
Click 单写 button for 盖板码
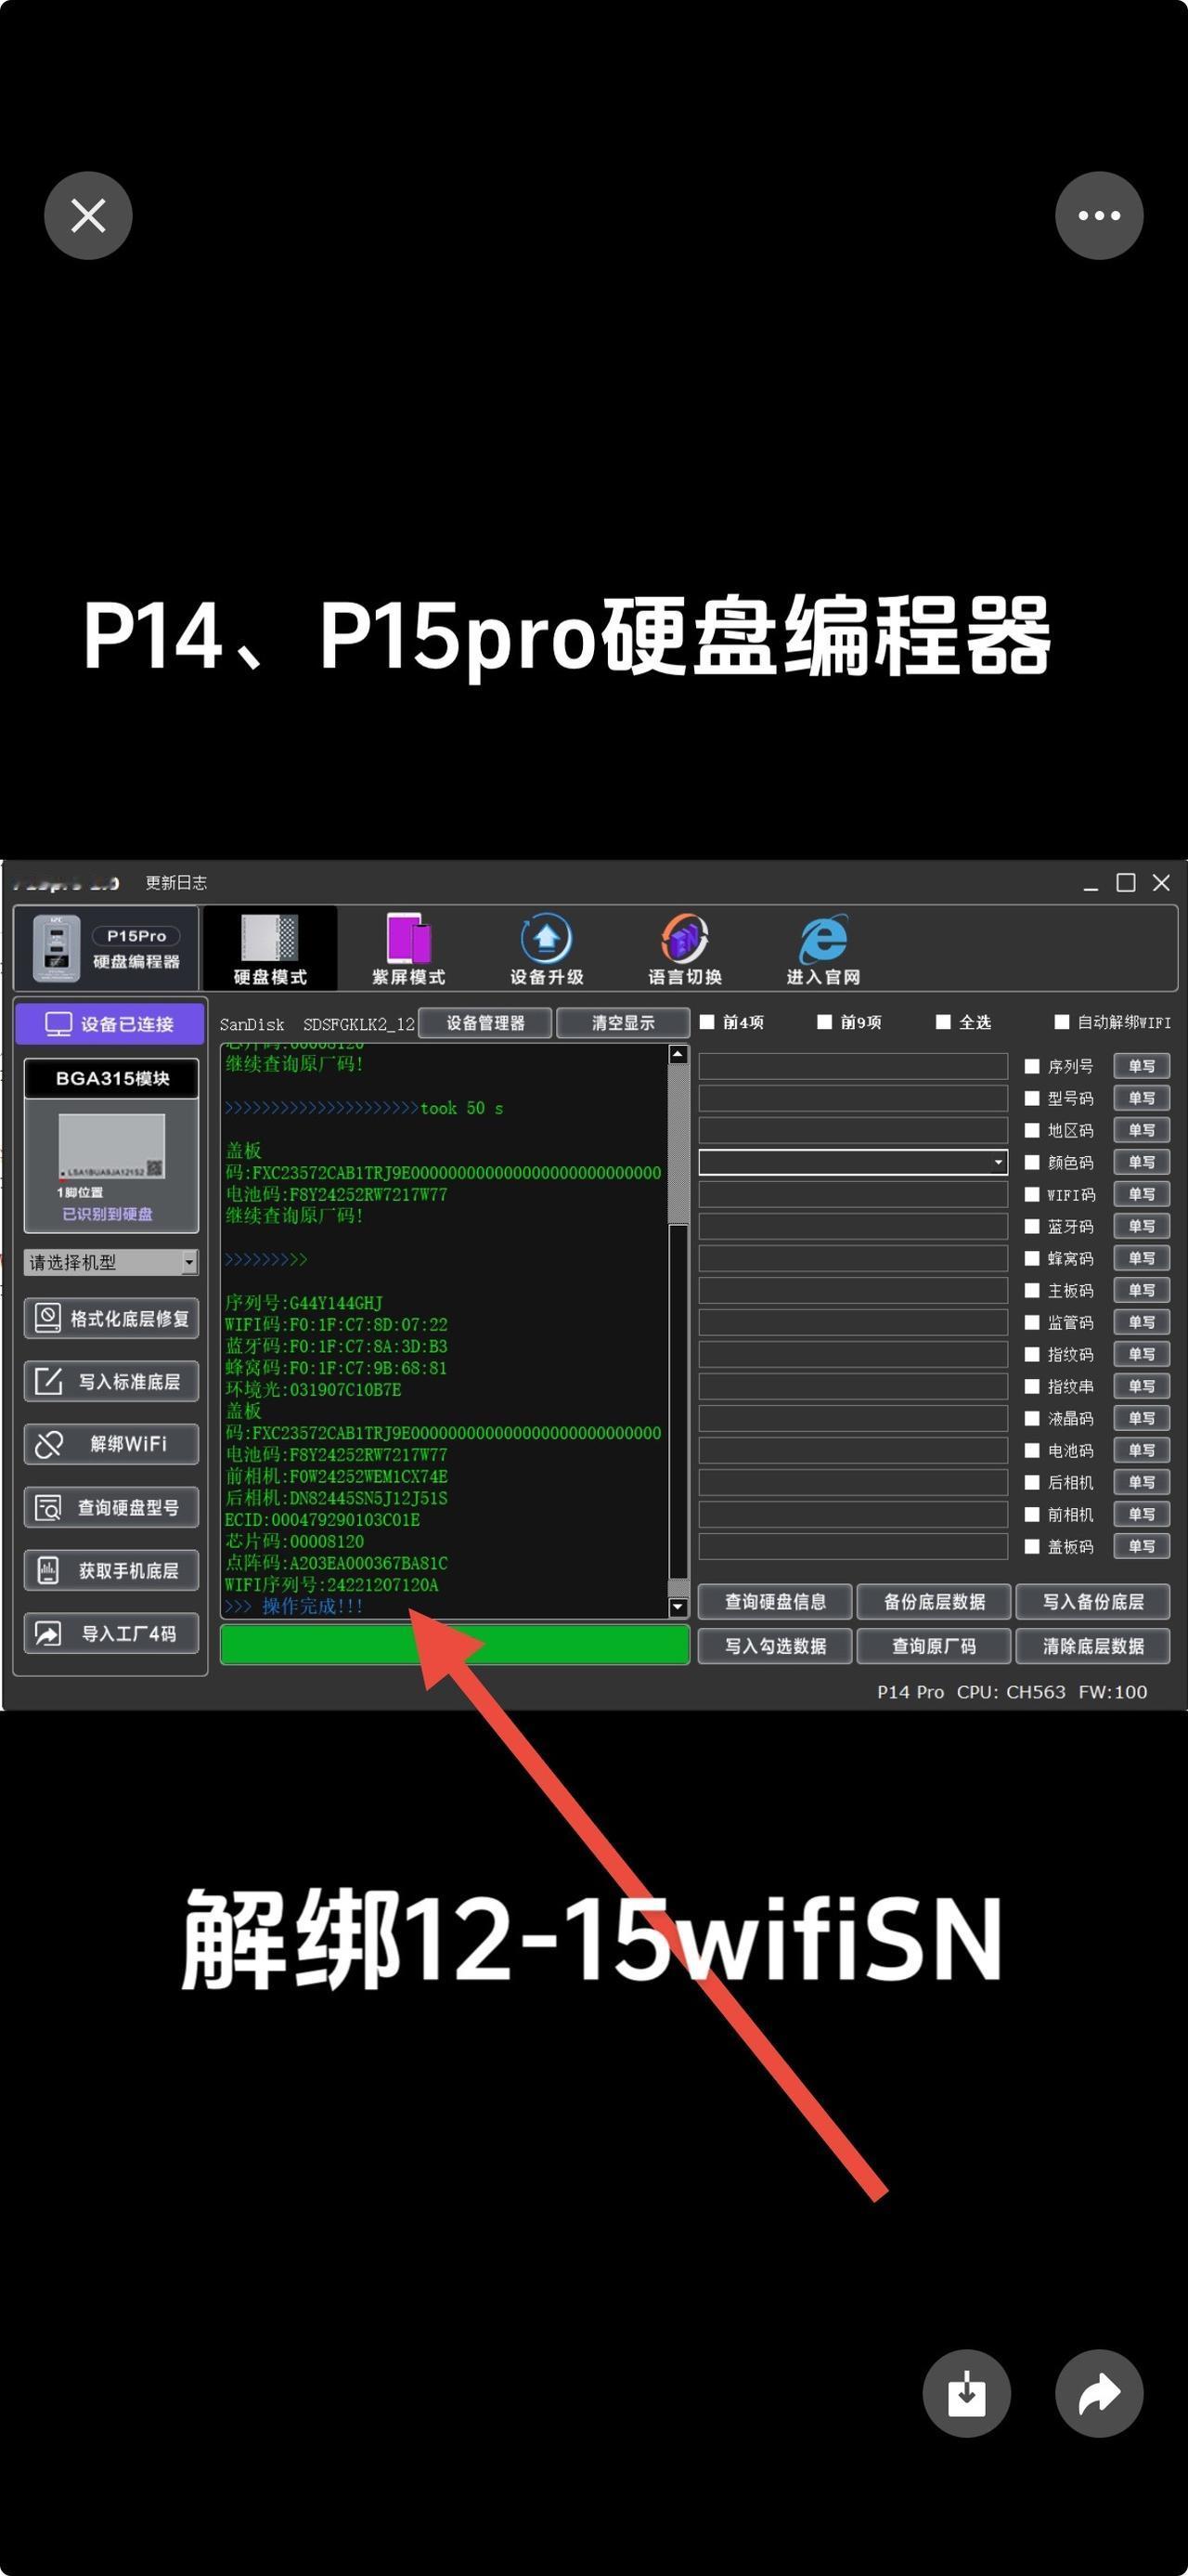1141,1546
